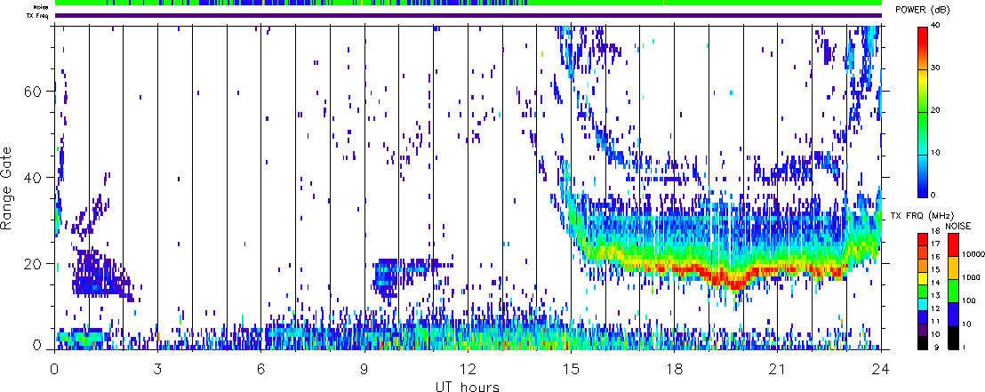The height and width of the screenshot is (392, 985).
Task: Click the blue scatter patch between 9 and 10 UT near gate 18
Action: point(387,276)
